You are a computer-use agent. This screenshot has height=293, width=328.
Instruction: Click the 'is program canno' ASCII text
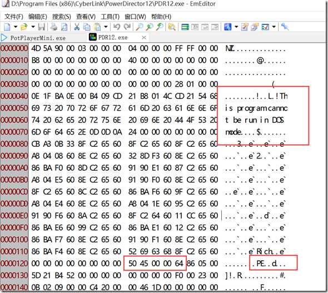256,108
